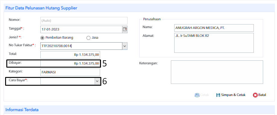Screen dimensions: 277x115
Task: Click the Dibayar amount field
Action: click(70, 63)
